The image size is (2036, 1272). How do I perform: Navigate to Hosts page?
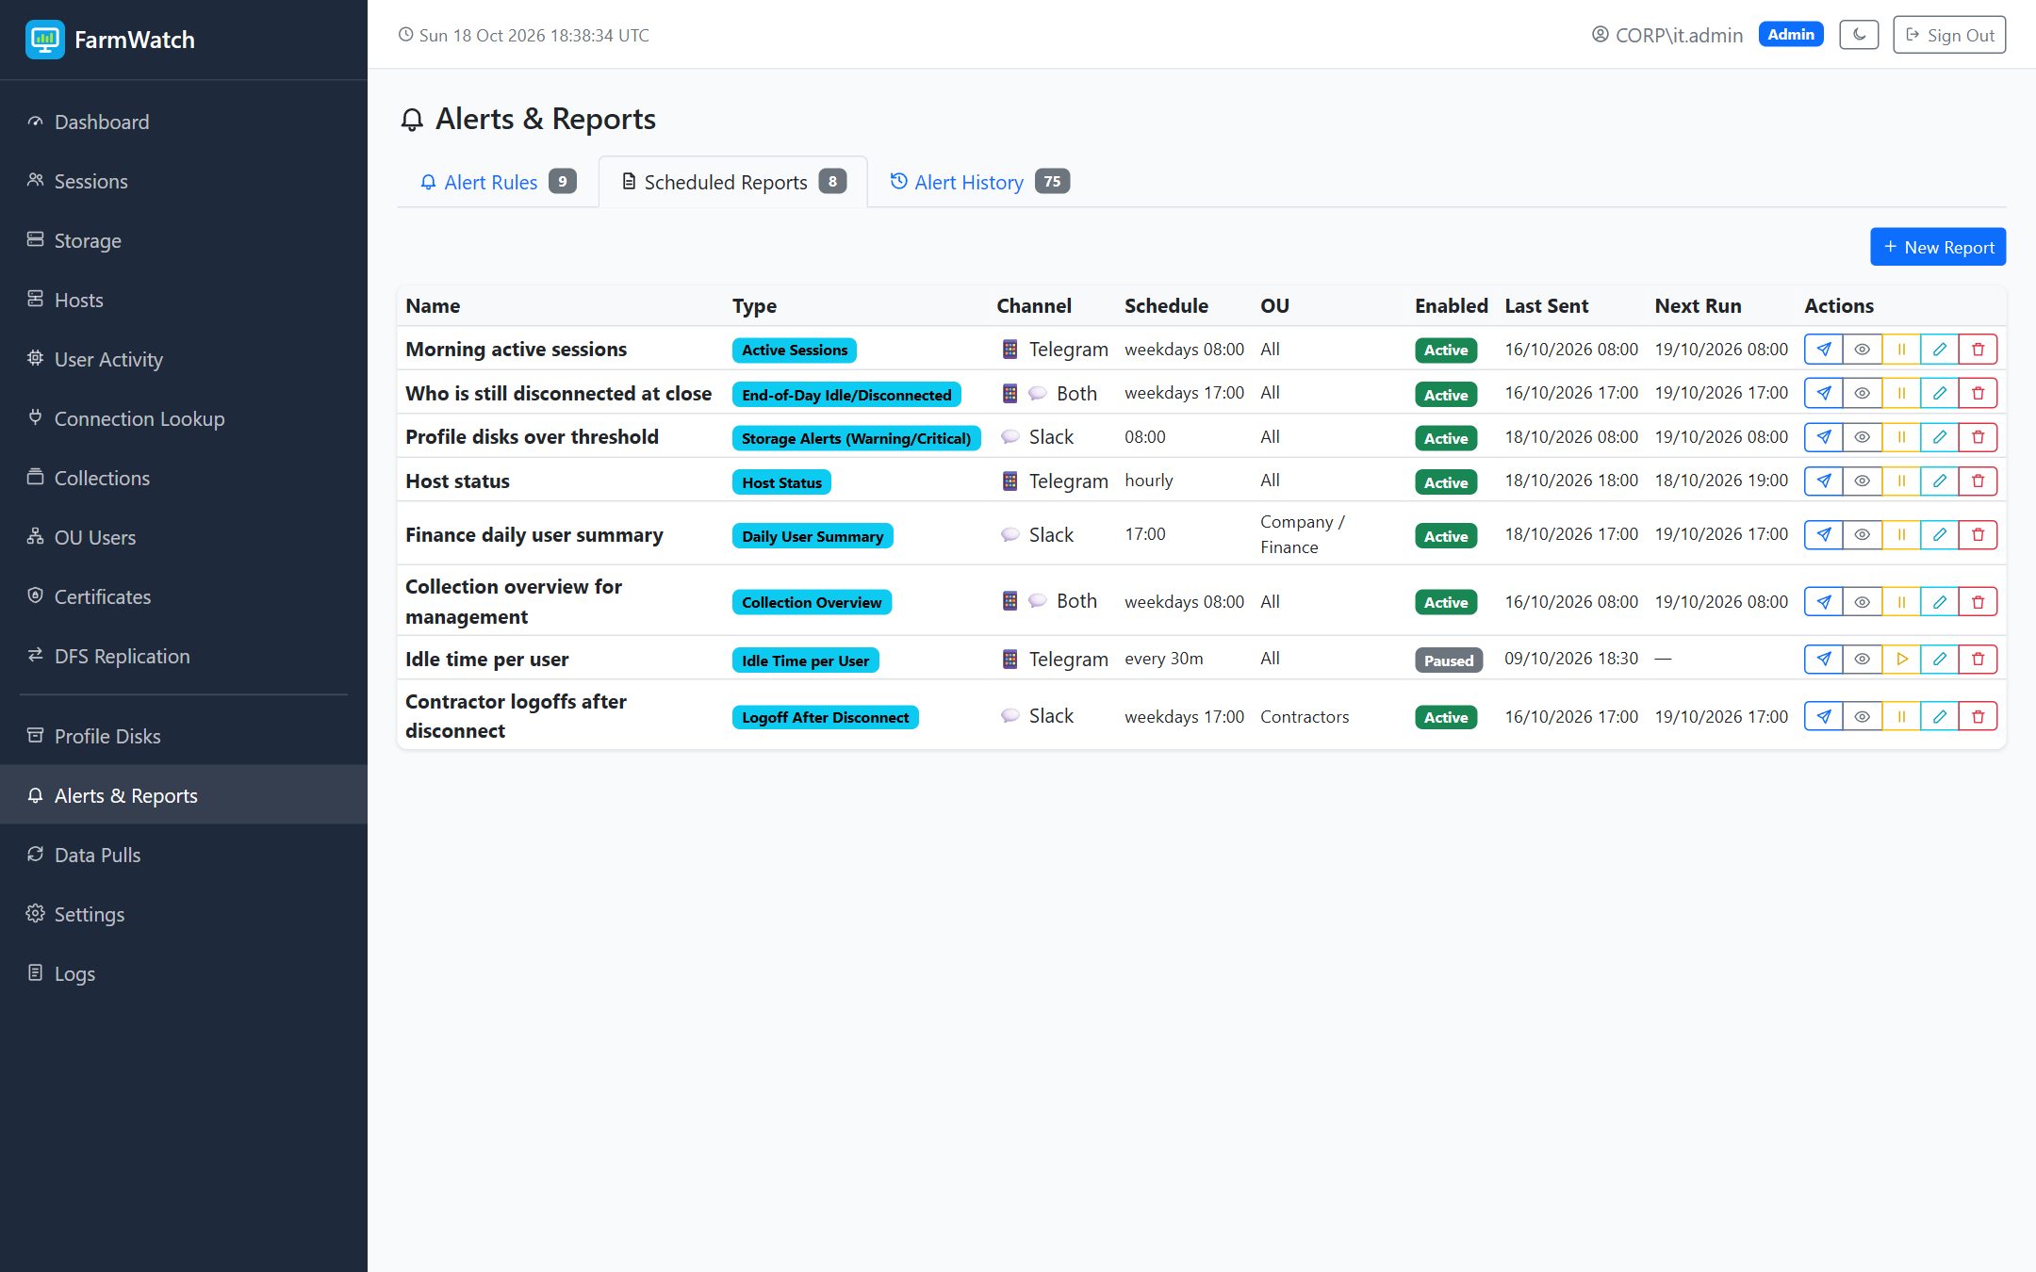(184, 300)
